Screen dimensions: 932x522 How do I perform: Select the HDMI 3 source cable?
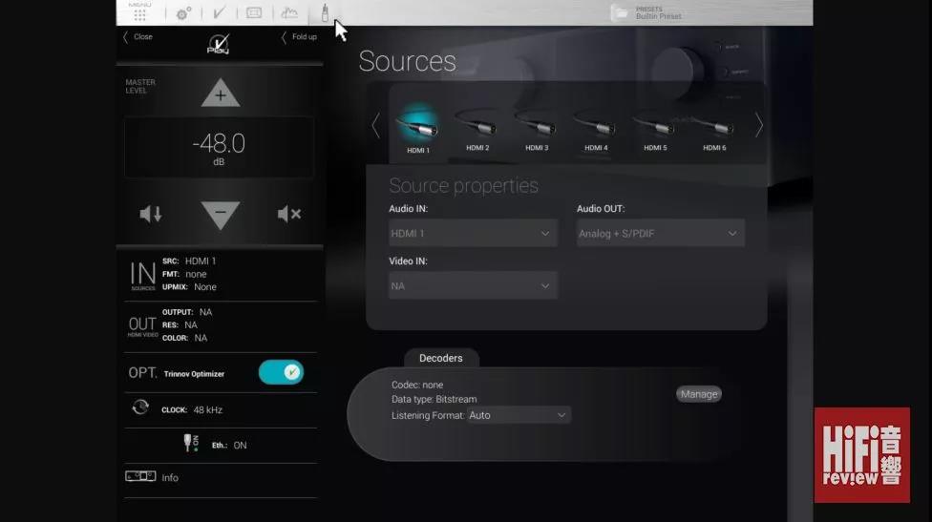[537, 127]
